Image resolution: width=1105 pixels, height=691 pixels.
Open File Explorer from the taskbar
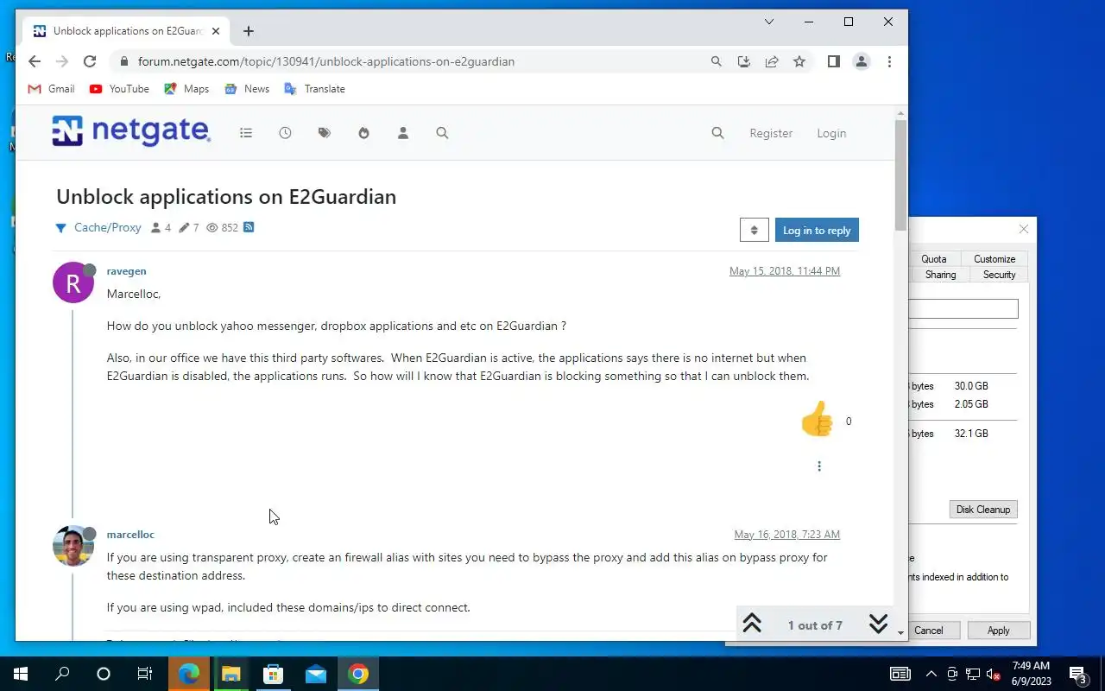pos(230,674)
